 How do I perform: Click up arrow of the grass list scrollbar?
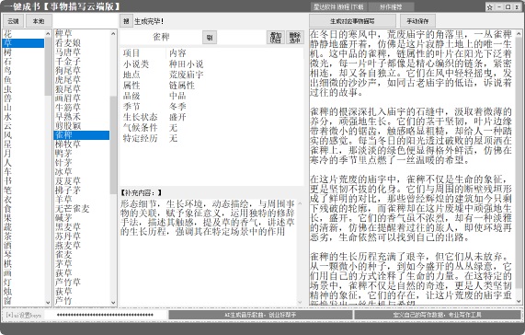pyautogui.click(x=113, y=33)
